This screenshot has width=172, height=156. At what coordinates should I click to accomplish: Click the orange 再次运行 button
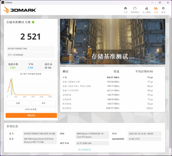[x=31, y=115]
